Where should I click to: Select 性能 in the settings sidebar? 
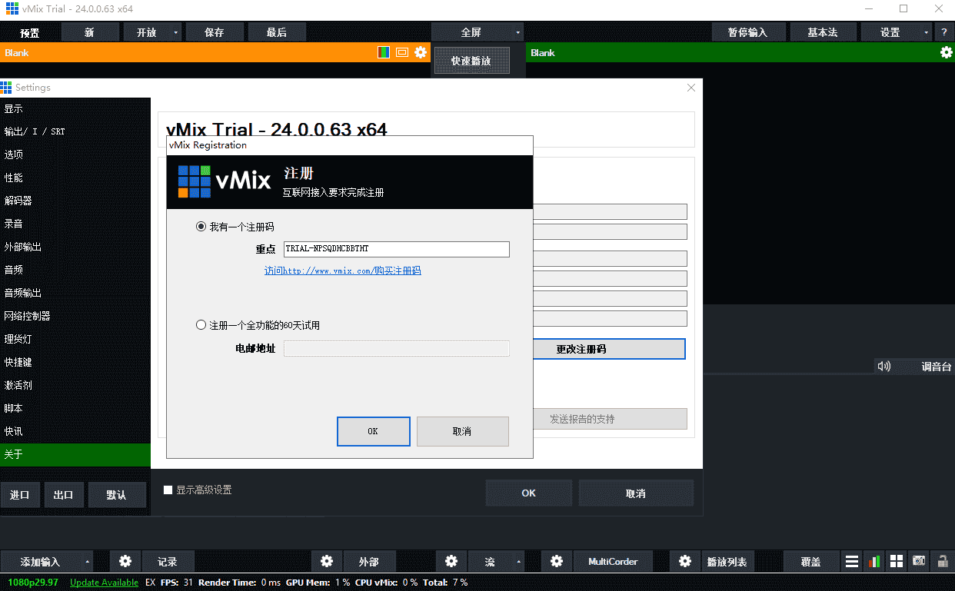14,178
